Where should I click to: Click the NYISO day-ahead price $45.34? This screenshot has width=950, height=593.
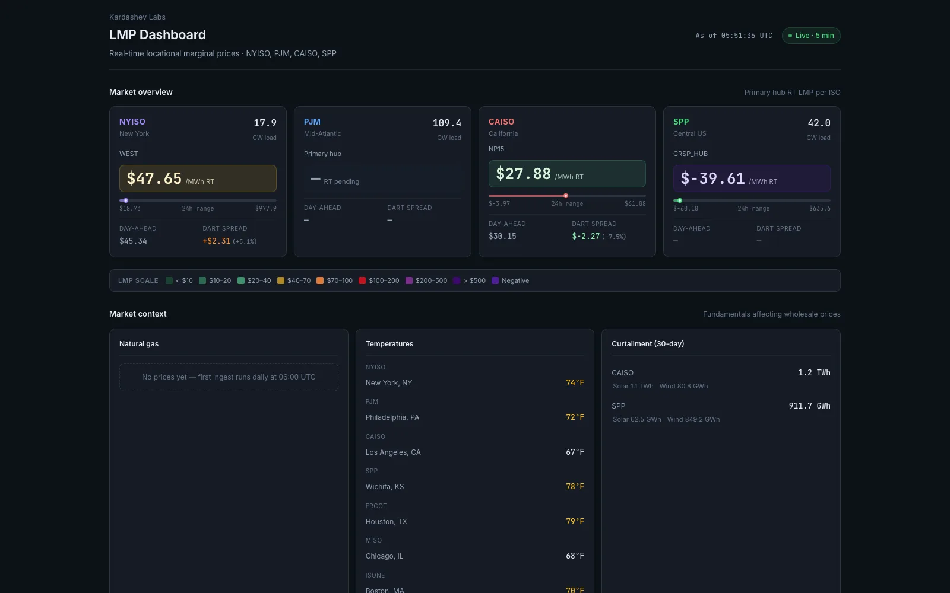(133, 241)
